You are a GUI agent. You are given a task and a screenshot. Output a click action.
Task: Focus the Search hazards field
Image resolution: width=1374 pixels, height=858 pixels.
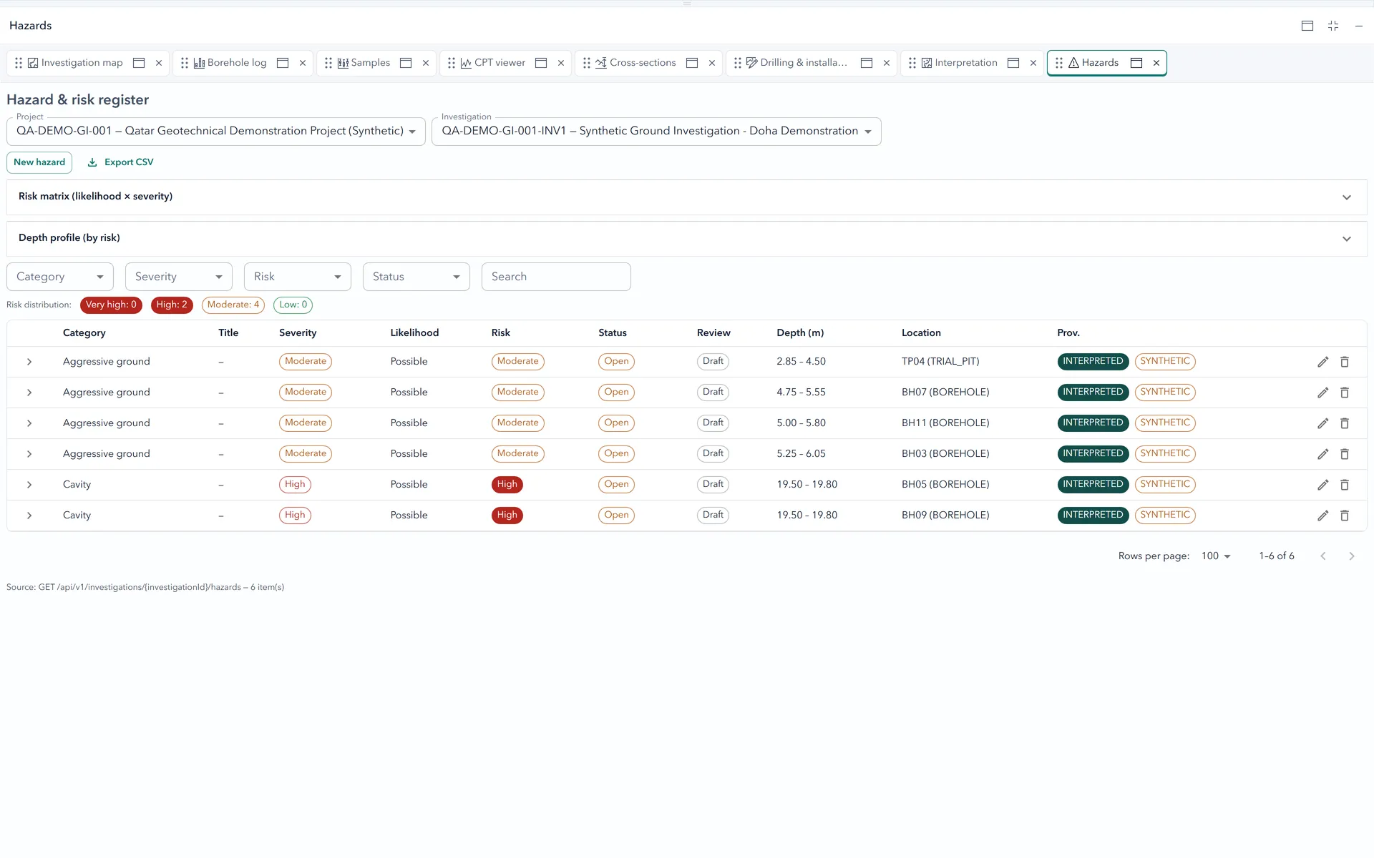pos(556,277)
